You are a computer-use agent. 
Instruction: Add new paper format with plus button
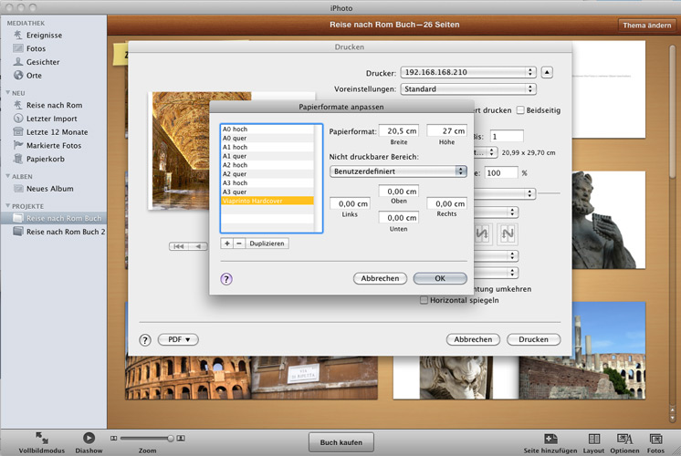pos(227,244)
